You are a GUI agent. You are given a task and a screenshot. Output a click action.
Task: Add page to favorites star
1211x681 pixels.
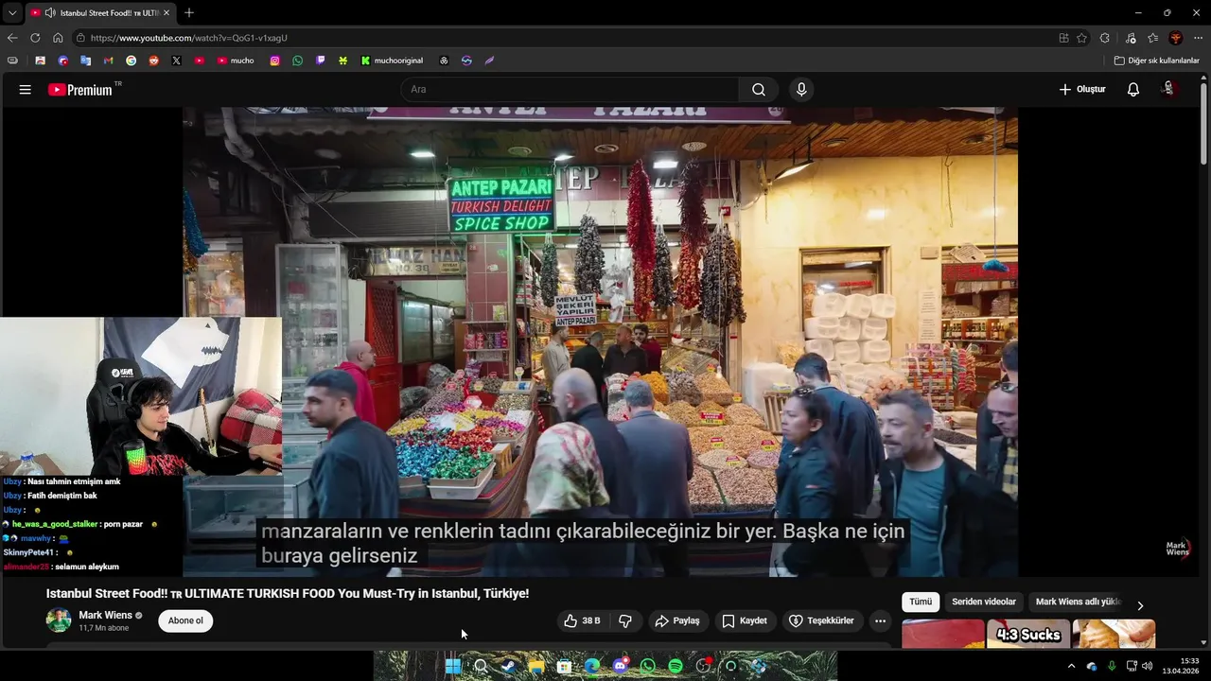pyautogui.click(x=1081, y=38)
